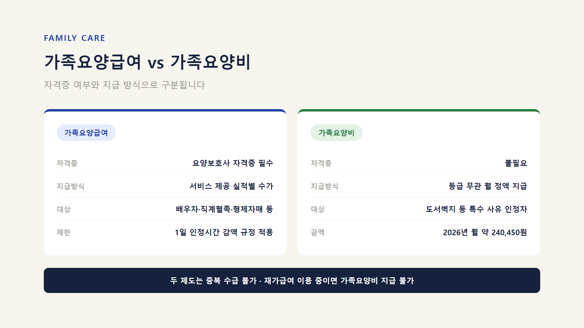This screenshot has height=328, width=584.
Task: Click 1일 인정시간 감액 규정 적용
Action: (x=224, y=232)
